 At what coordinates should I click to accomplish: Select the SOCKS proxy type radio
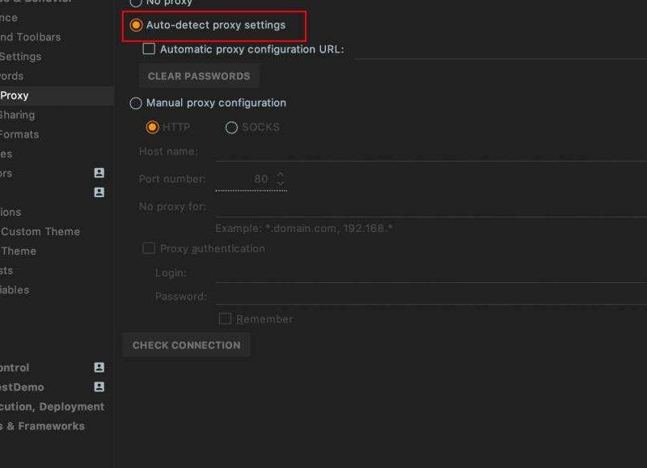pyautogui.click(x=231, y=127)
